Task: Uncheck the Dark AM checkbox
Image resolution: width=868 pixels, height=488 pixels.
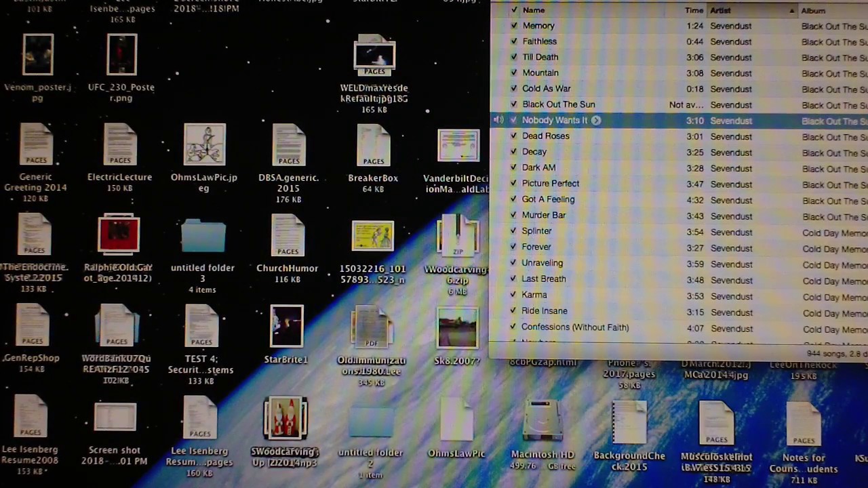Action: click(514, 168)
